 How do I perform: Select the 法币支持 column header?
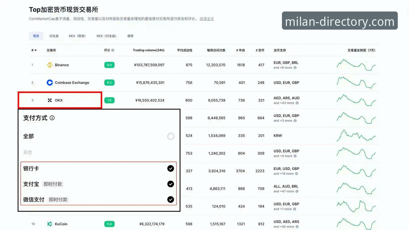tap(280, 50)
